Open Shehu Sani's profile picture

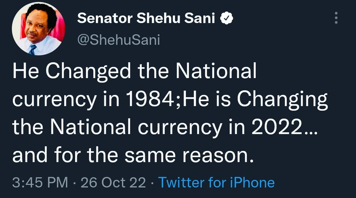[34, 33]
